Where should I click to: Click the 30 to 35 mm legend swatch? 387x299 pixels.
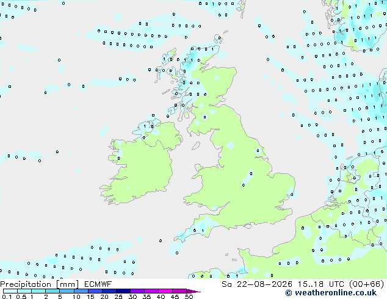137,291
